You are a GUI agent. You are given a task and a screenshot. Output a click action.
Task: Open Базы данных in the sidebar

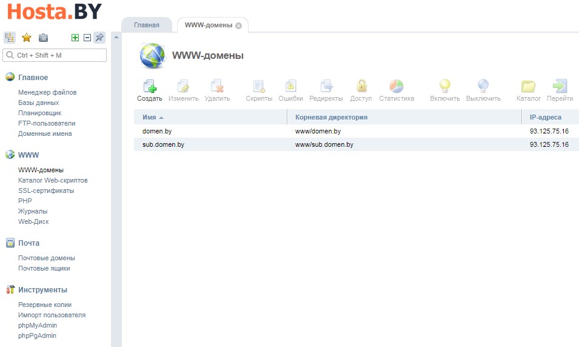[x=38, y=103]
